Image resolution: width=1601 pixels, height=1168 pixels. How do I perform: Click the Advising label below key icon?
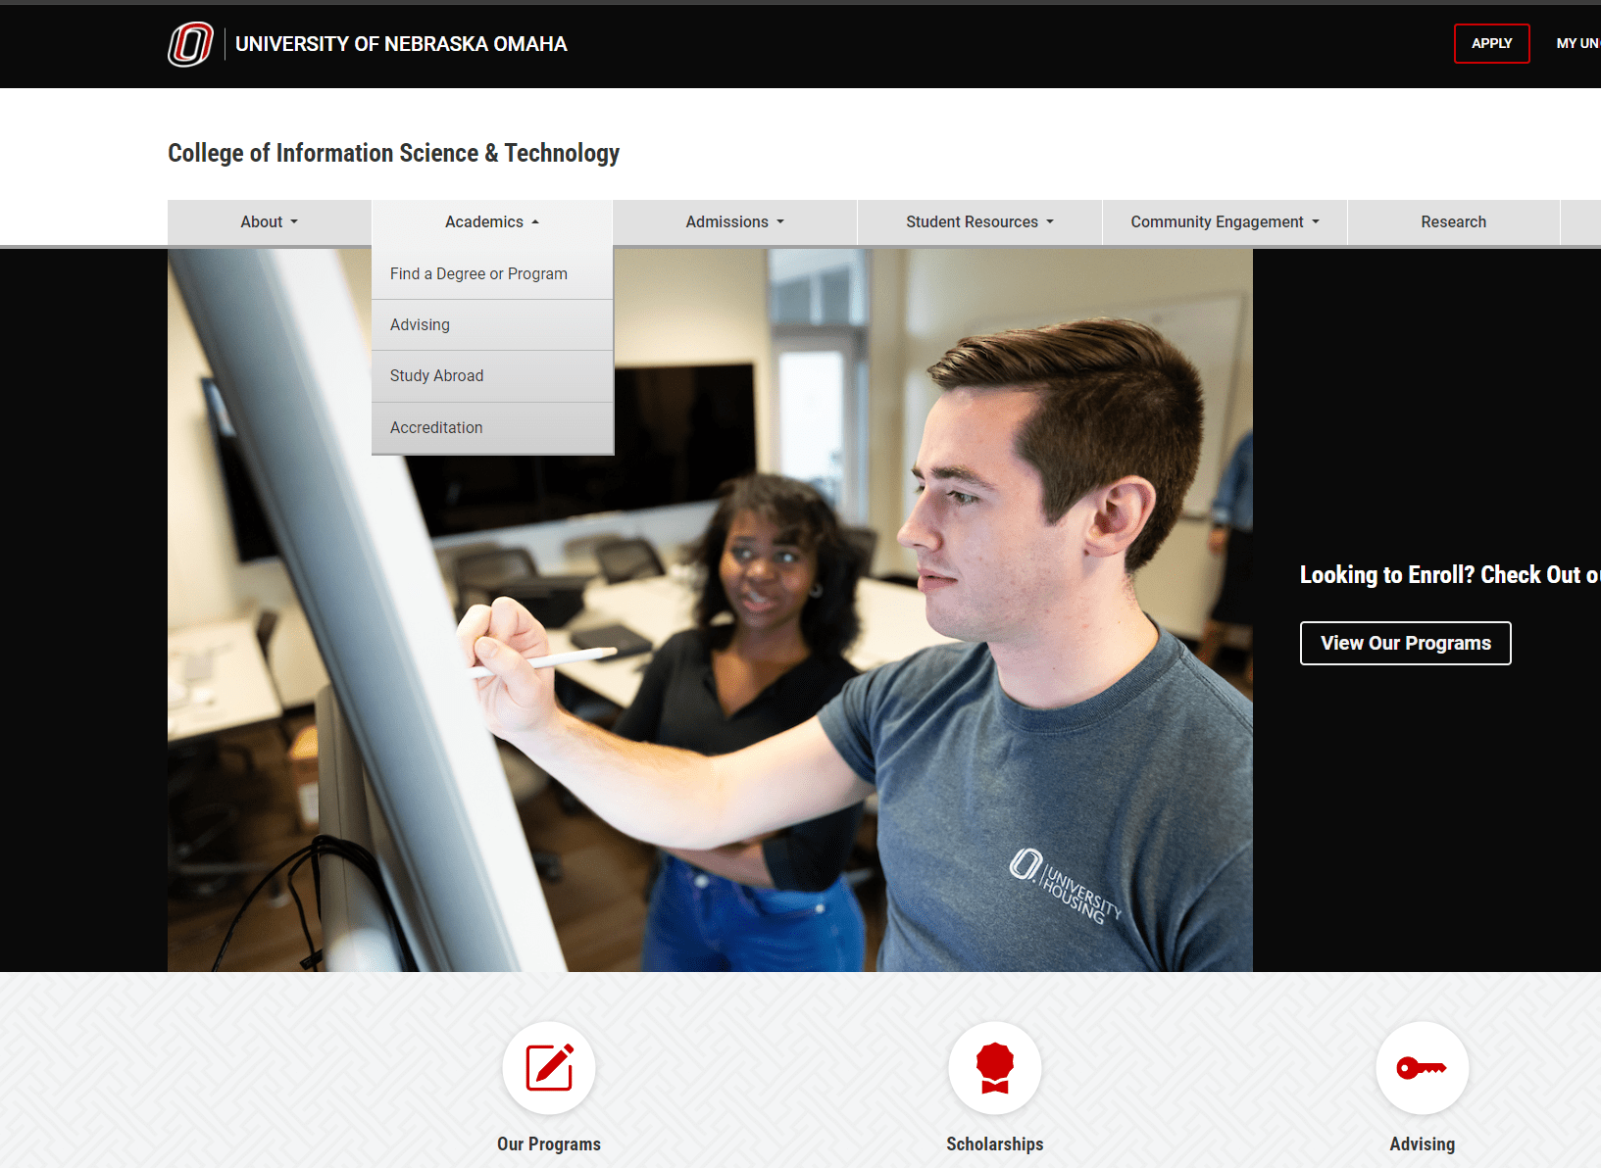click(x=1423, y=1144)
